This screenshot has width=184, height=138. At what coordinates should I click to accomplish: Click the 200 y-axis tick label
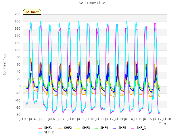tap(18, 14)
